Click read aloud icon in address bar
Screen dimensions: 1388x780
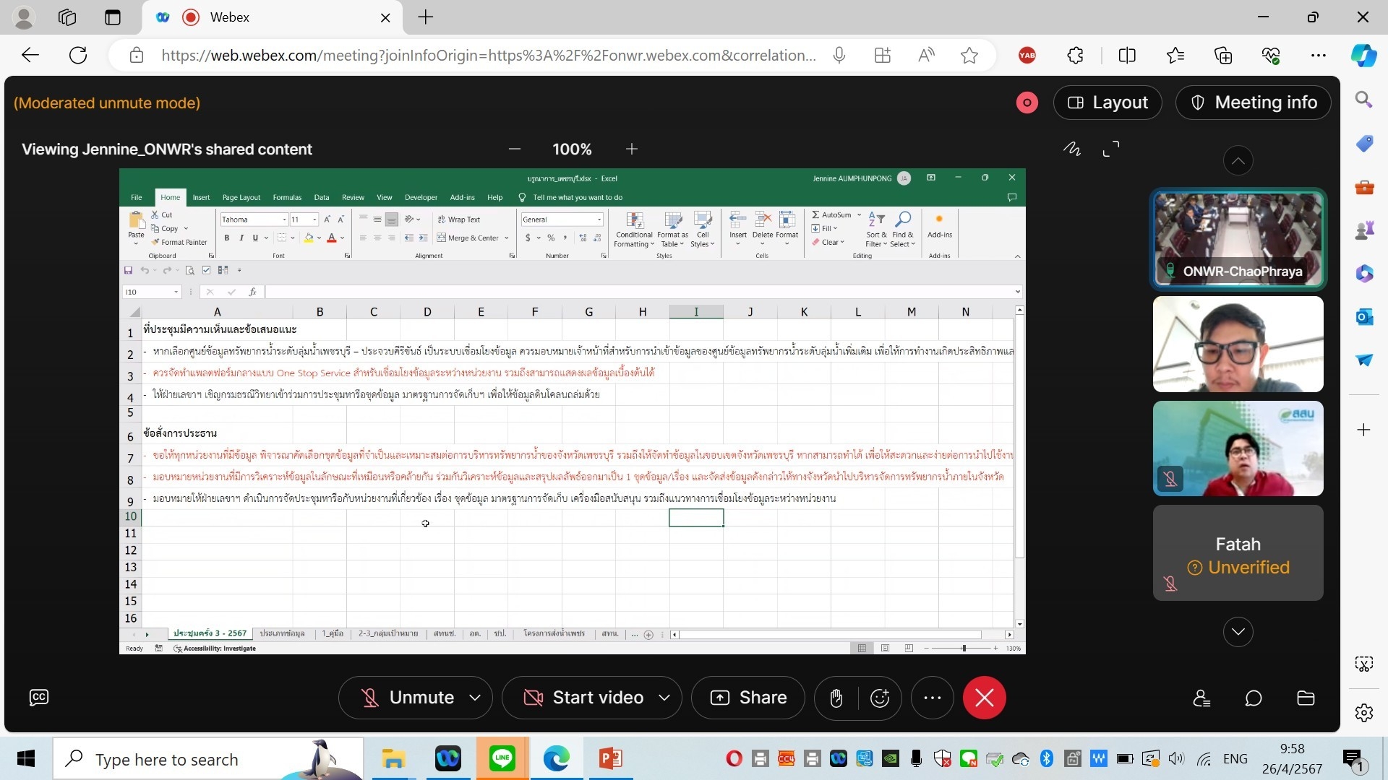point(926,56)
